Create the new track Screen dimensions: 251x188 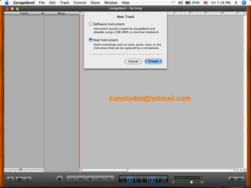153,61
